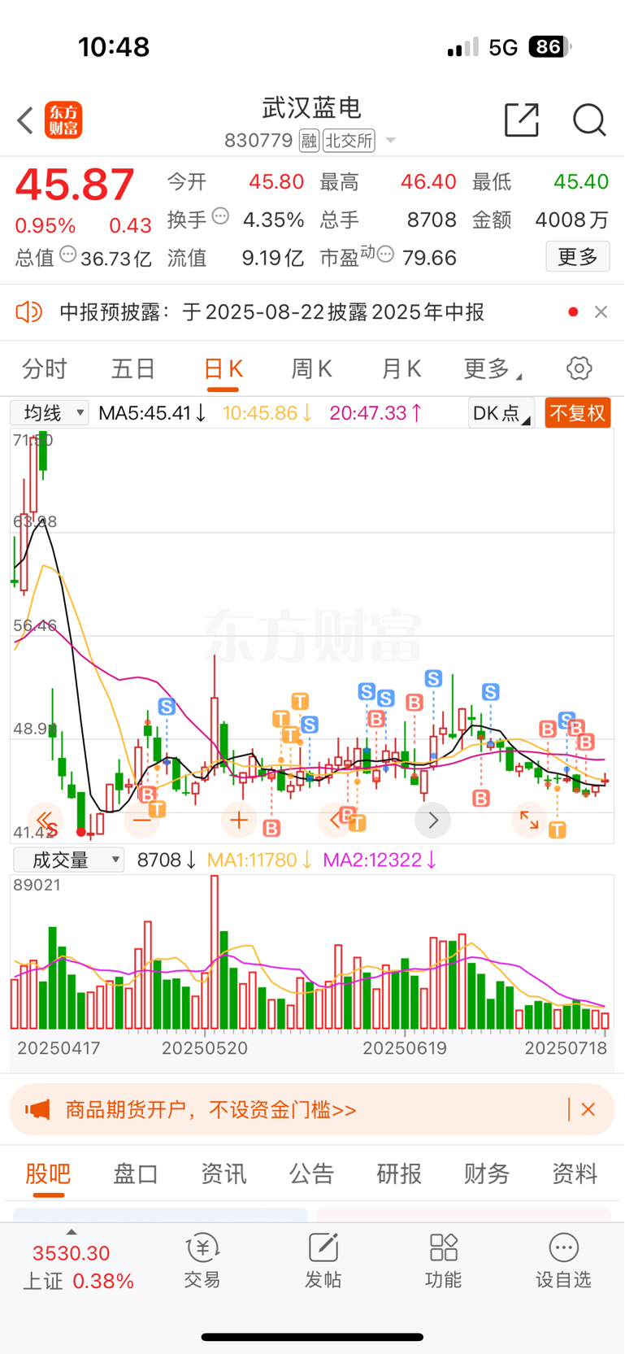This screenshot has width=625, height=1354.
Task: Tap the speaker announcement icon
Action: pyautogui.click(x=29, y=311)
